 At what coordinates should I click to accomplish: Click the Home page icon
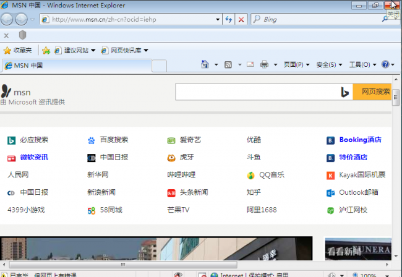pyautogui.click(x=205, y=64)
